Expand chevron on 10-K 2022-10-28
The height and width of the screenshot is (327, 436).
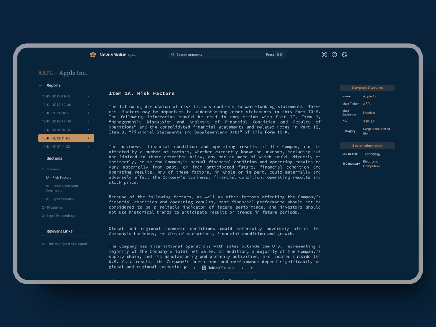(88, 105)
